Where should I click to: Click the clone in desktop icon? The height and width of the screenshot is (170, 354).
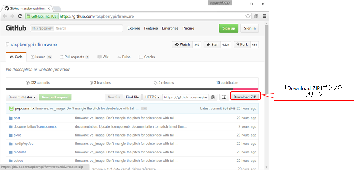coord(224,97)
